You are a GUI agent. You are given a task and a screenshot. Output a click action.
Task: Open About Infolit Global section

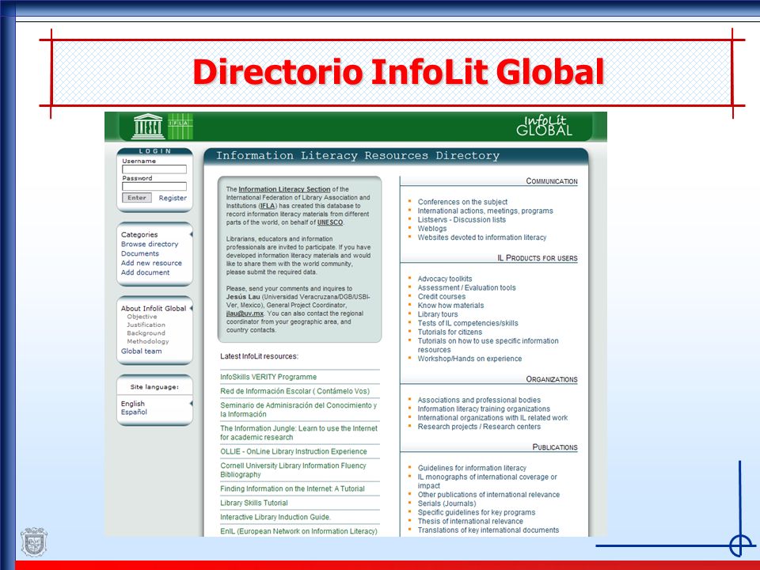coord(153,308)
